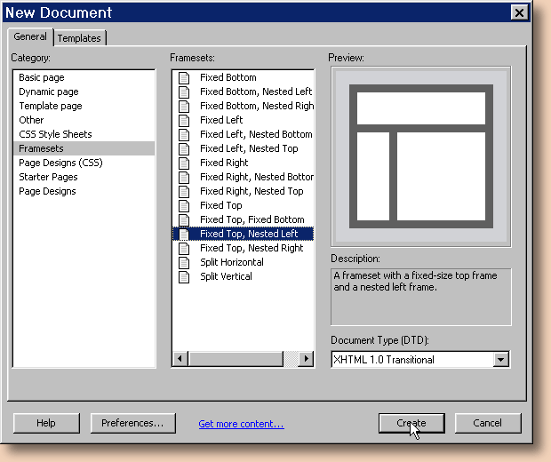Viewport: 551px width, 462px height.
Task: Click the Split Horizontal page icon
Action: tap(184, 262)
